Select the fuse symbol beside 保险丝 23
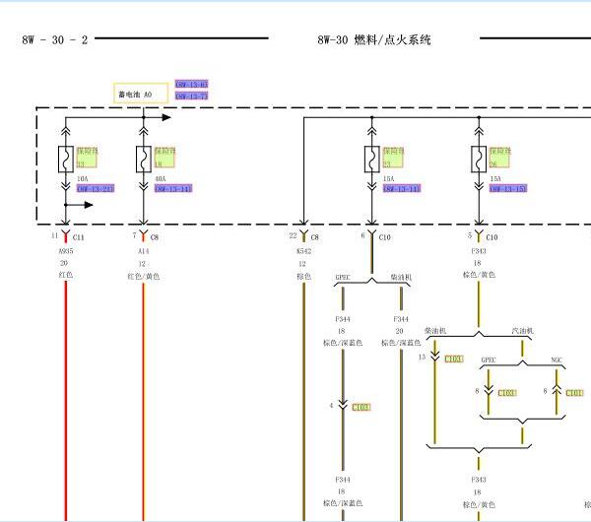 (x=371, y=160)
